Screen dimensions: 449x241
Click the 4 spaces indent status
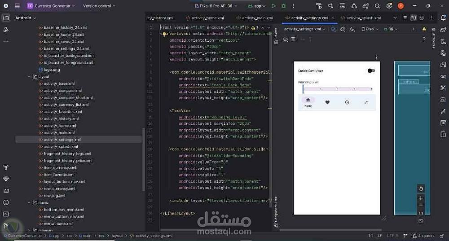coord(423,236)
